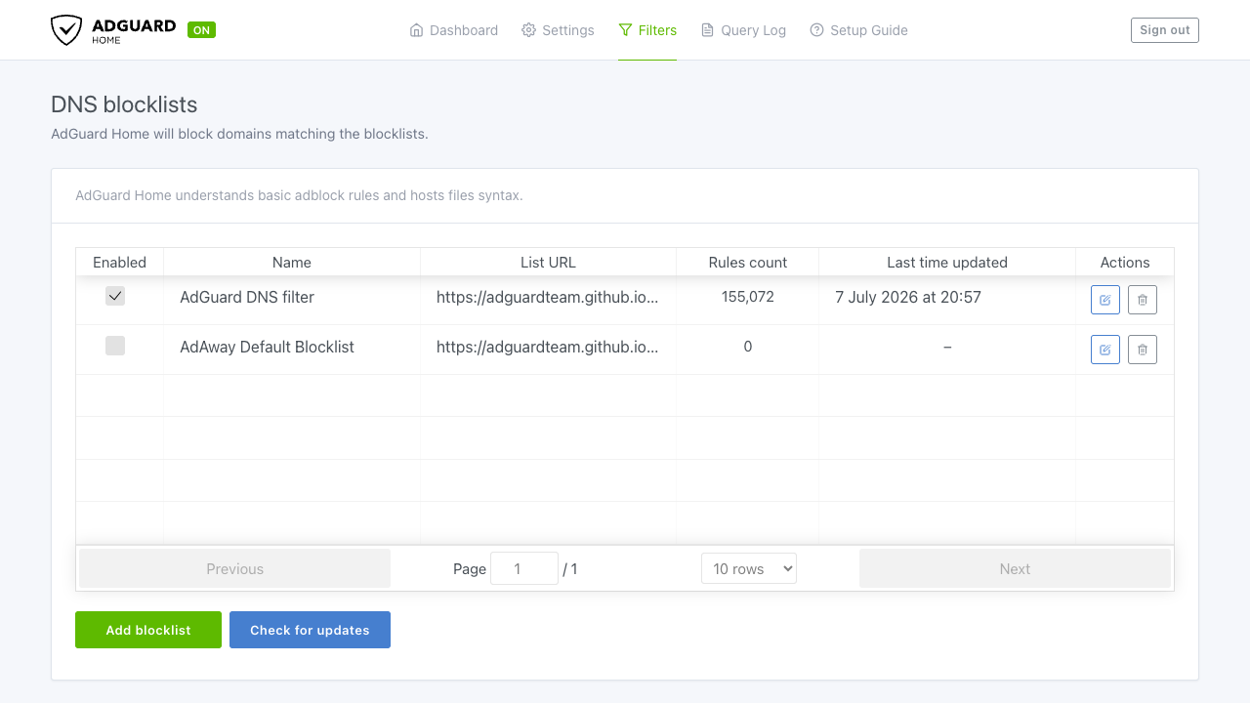Sort by the List URL column header
The width and height of the screenshot is (1250, 703).
coord(548,262)
